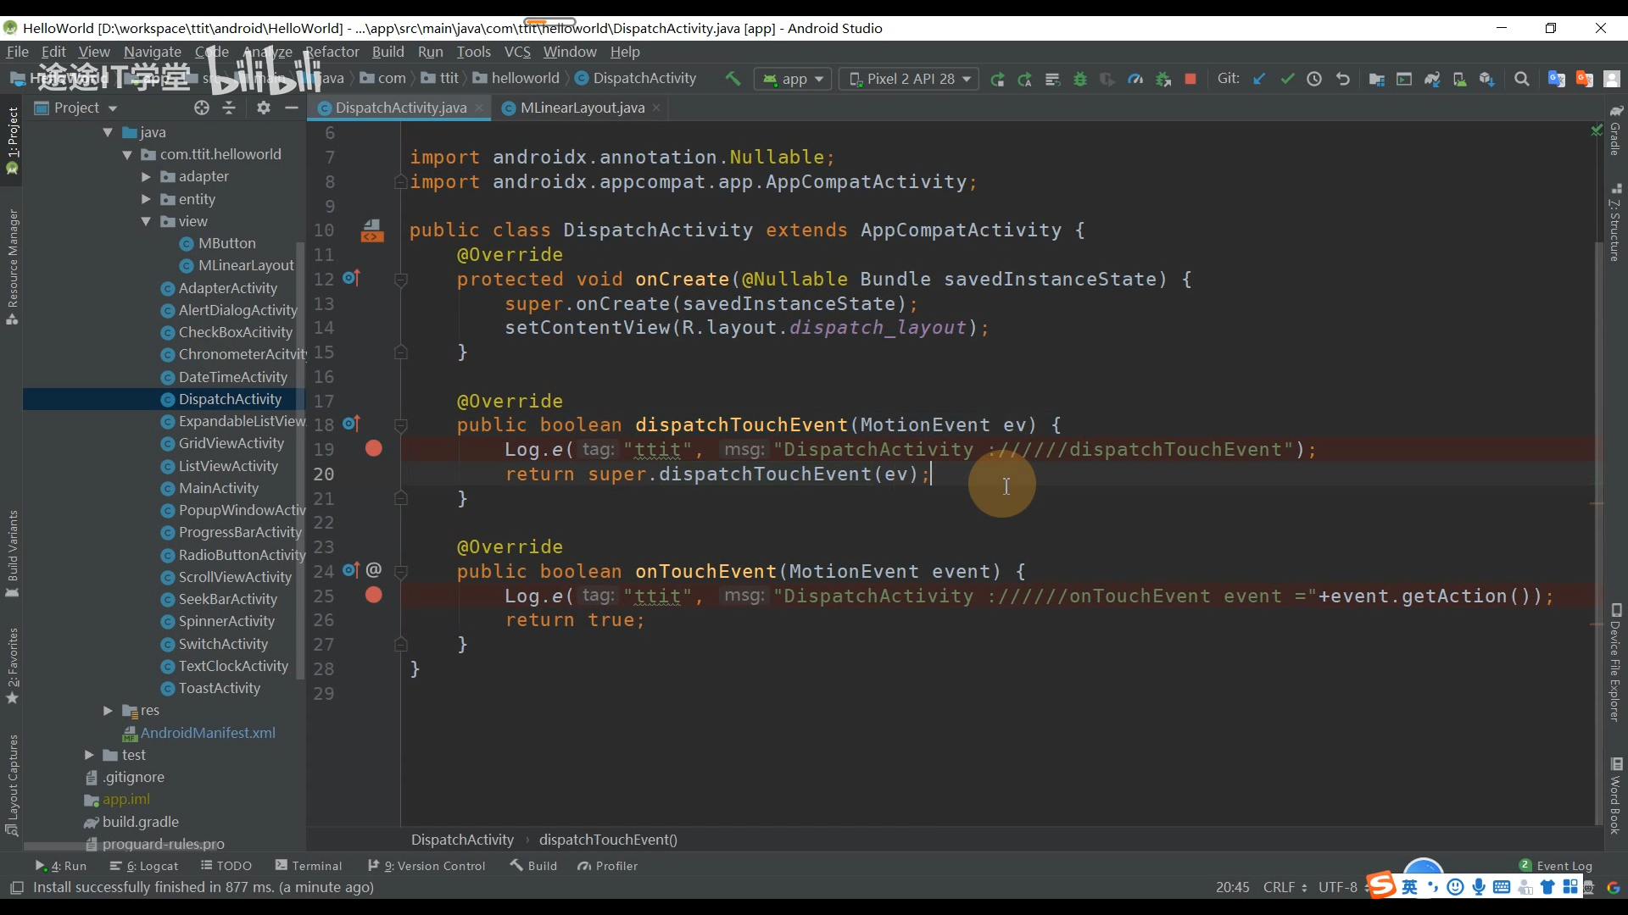The image size is (1628, 915).
Task: Open the Terminal tool window
Action: pos(309,866)
